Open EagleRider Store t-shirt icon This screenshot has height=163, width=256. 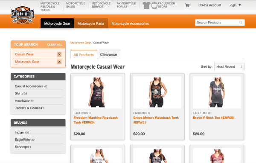146,6
